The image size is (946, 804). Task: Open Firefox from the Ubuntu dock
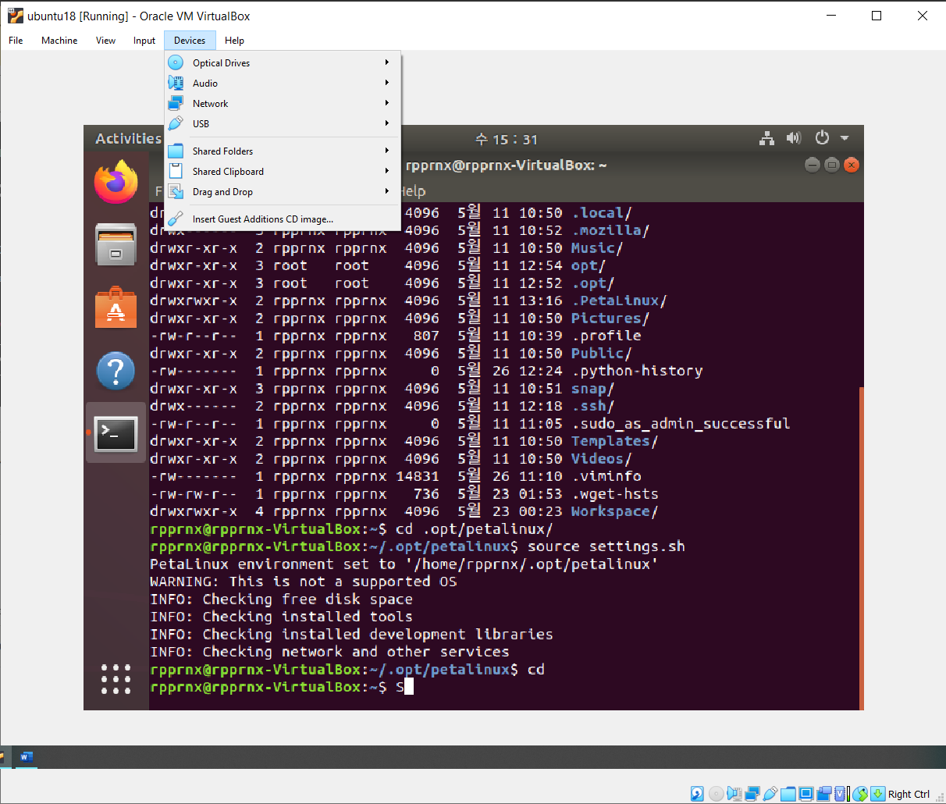coord(116,182)
